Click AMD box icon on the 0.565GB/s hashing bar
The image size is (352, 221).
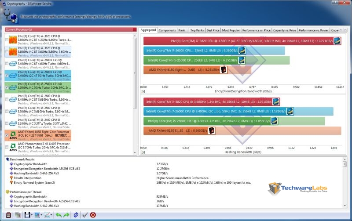(212, 130)
